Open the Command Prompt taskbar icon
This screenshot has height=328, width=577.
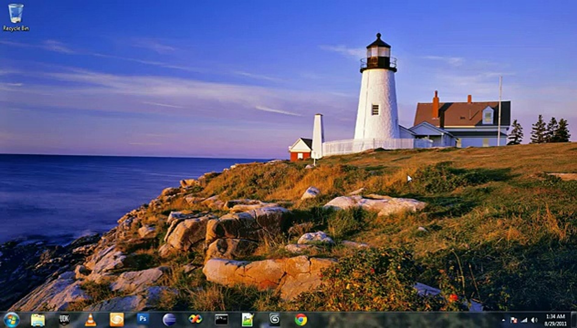(x=221, y=319)
